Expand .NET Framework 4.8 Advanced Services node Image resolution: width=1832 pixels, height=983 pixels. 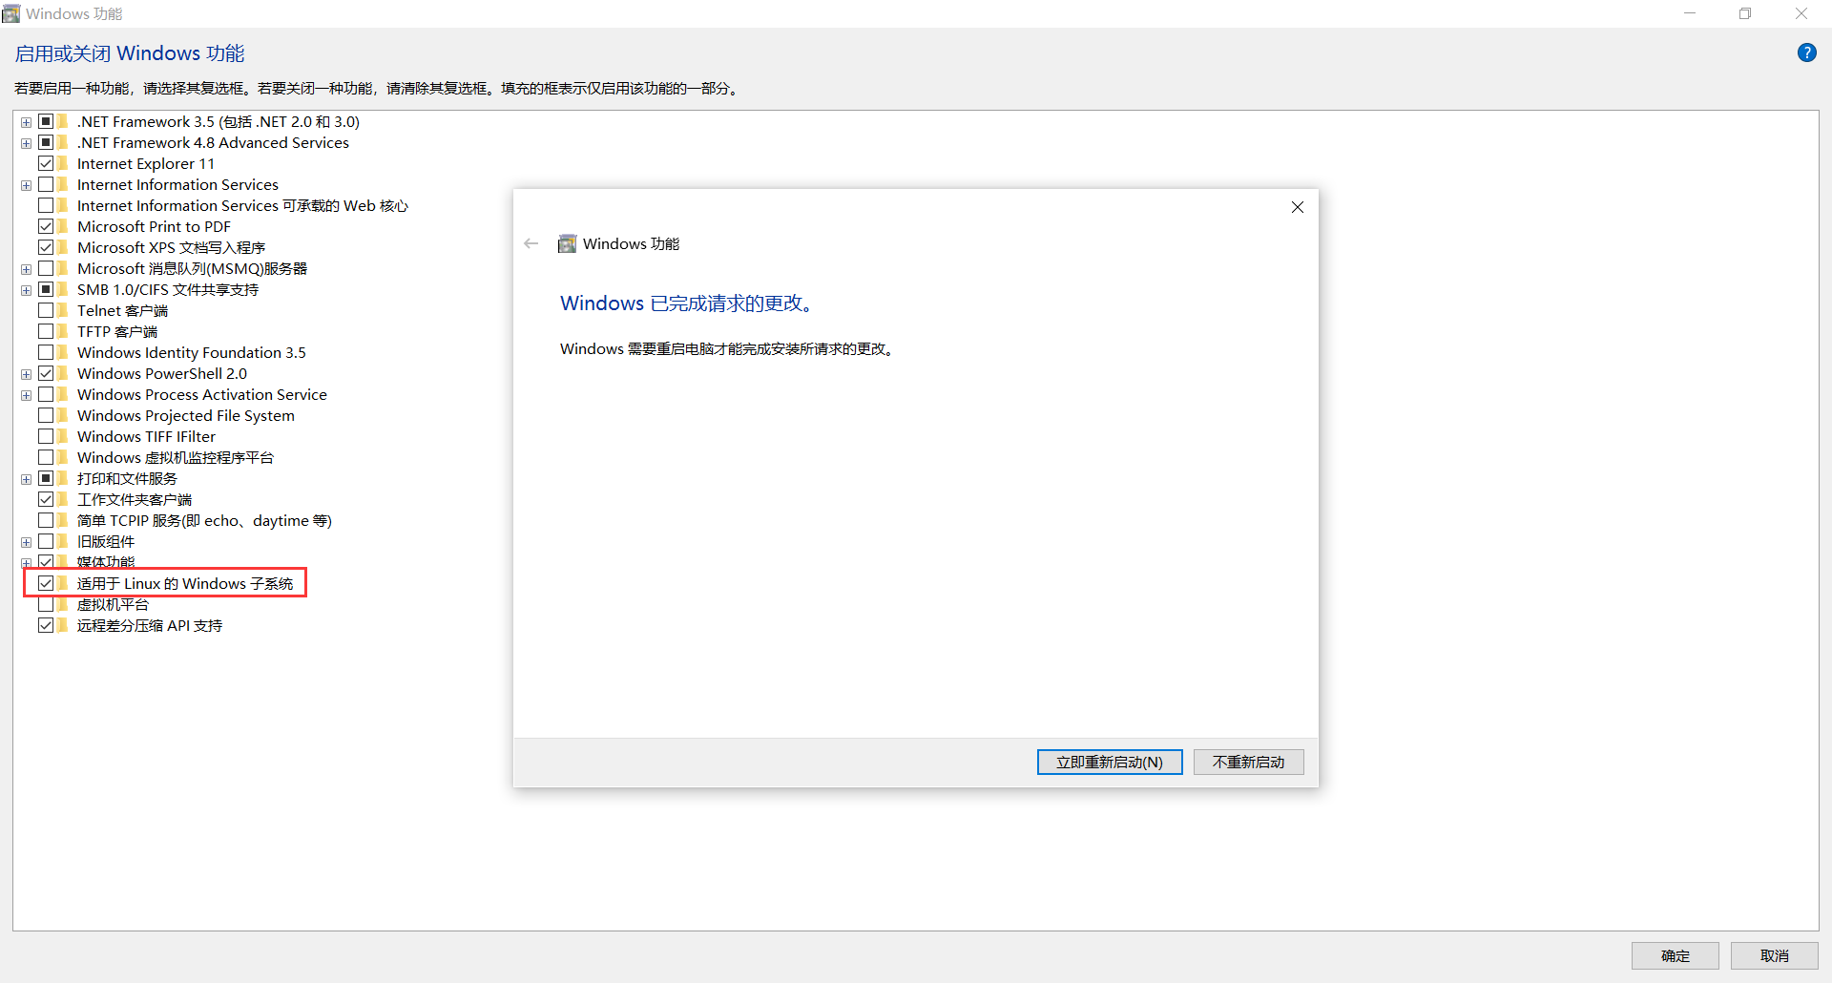[x=27, y=143]
